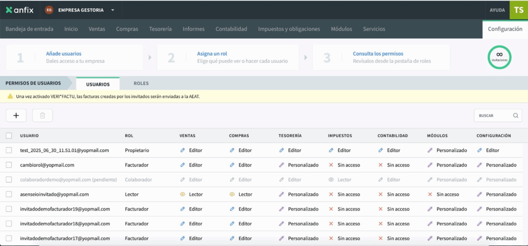This screenshot has width=528, height=246.
Task: Select the checkbox for invitadodemofacturador19@yopmail.com
Action: (9, 209)
